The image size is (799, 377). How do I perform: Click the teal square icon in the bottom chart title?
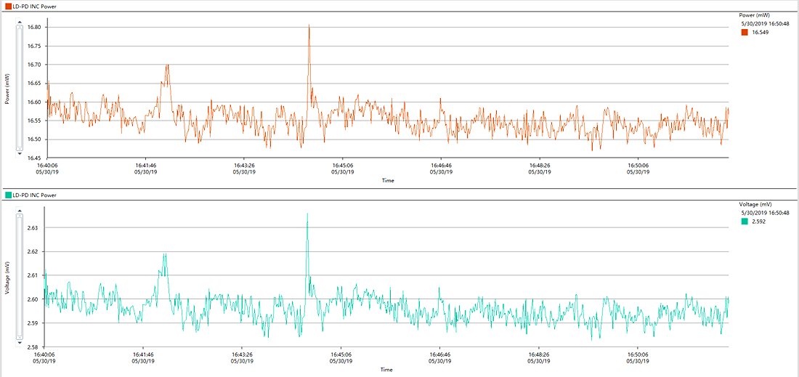8,195
